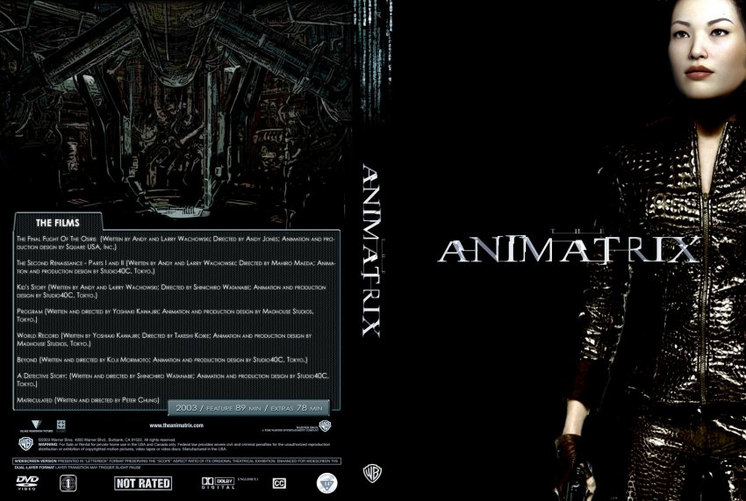This screenshot has width=746, height=501.
Task: Click the World Record entry
Action: click(x=164, y=340)
